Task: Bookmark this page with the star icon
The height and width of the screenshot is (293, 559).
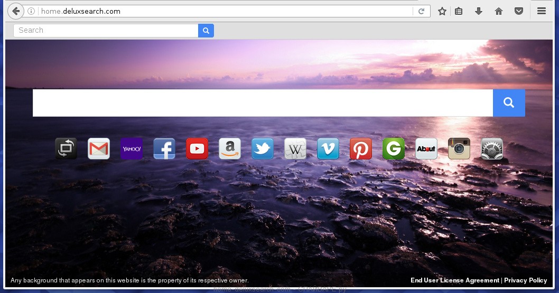Action: [x=442, y=12]
